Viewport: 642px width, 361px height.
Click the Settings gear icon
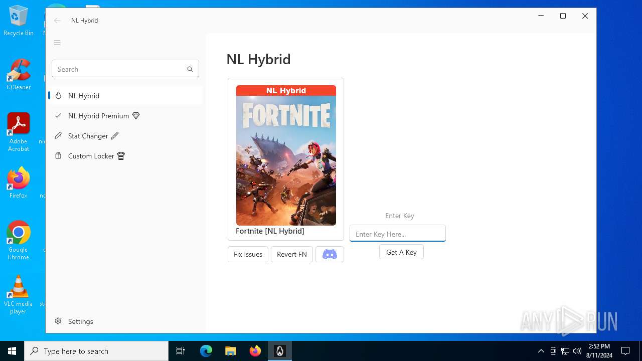58,321
